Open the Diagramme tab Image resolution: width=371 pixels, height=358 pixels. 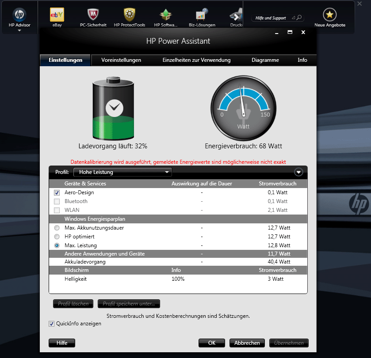click(x=265, y=60)
